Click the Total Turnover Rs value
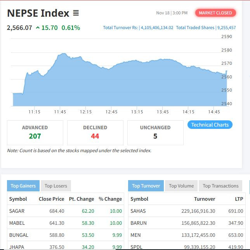Image resolution: width=250 pixels, height=250 pixels. click(x=156, y=28)
